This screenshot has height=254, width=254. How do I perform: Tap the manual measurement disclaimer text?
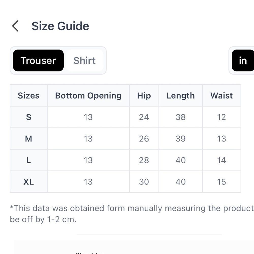coord(132,214)
